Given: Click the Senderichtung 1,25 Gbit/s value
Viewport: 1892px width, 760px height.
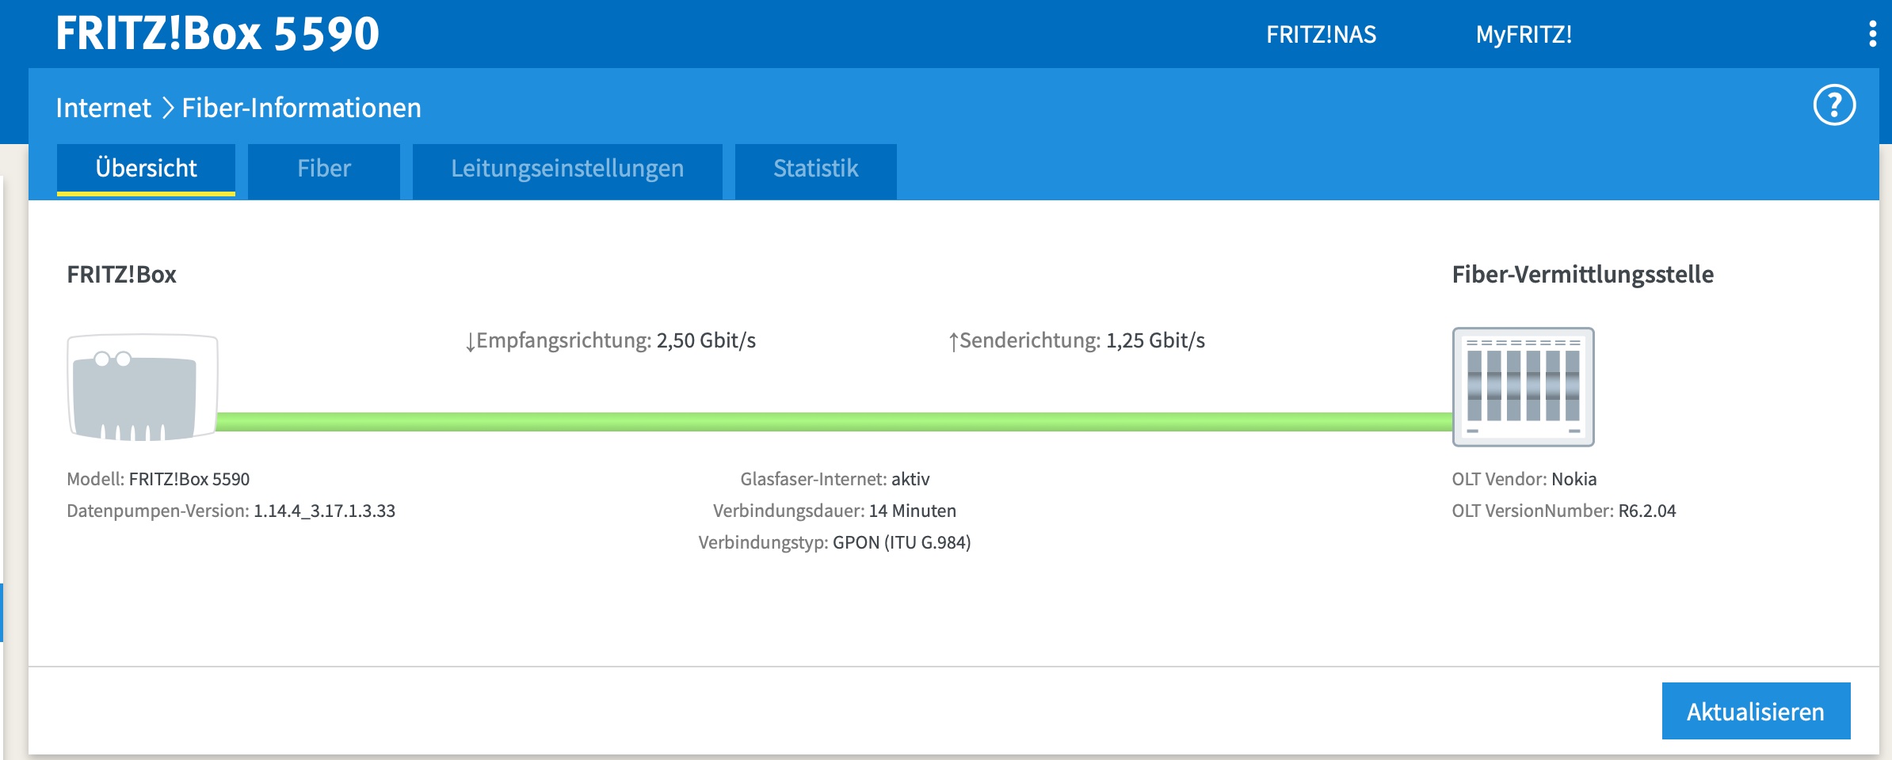Looking at the screenshot, I should 1155,340.
